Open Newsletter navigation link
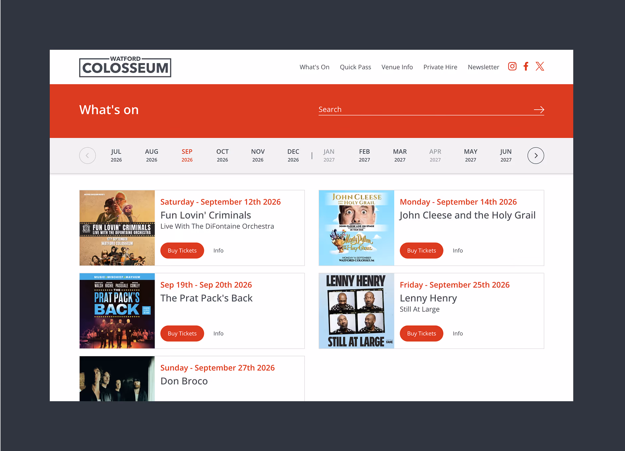The height and width of the screenshot is (451, 625). pos(483,67)
